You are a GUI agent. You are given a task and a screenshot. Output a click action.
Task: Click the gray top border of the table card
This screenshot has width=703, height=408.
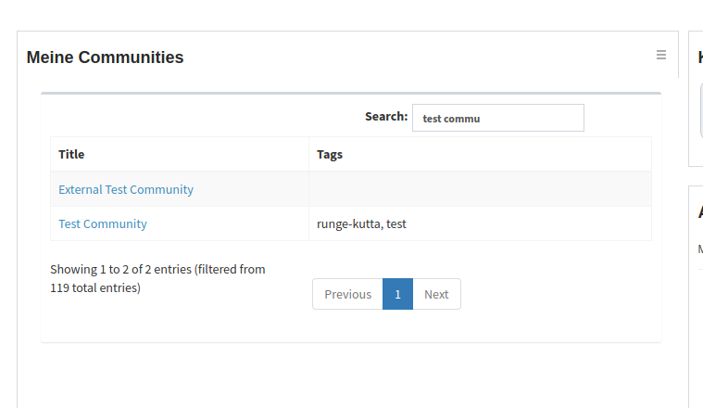coord(351,94)
